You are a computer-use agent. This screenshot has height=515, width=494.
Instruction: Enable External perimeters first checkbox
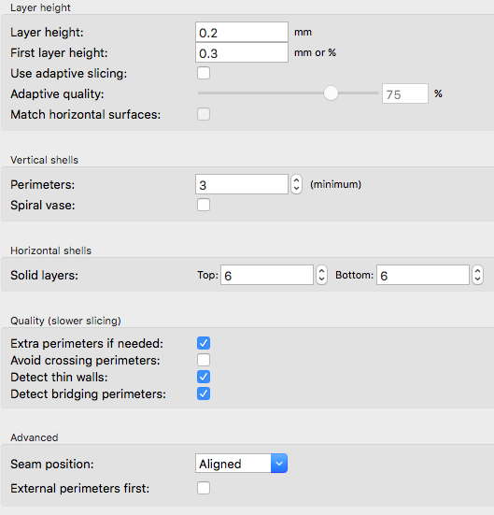tap(204, 488)
